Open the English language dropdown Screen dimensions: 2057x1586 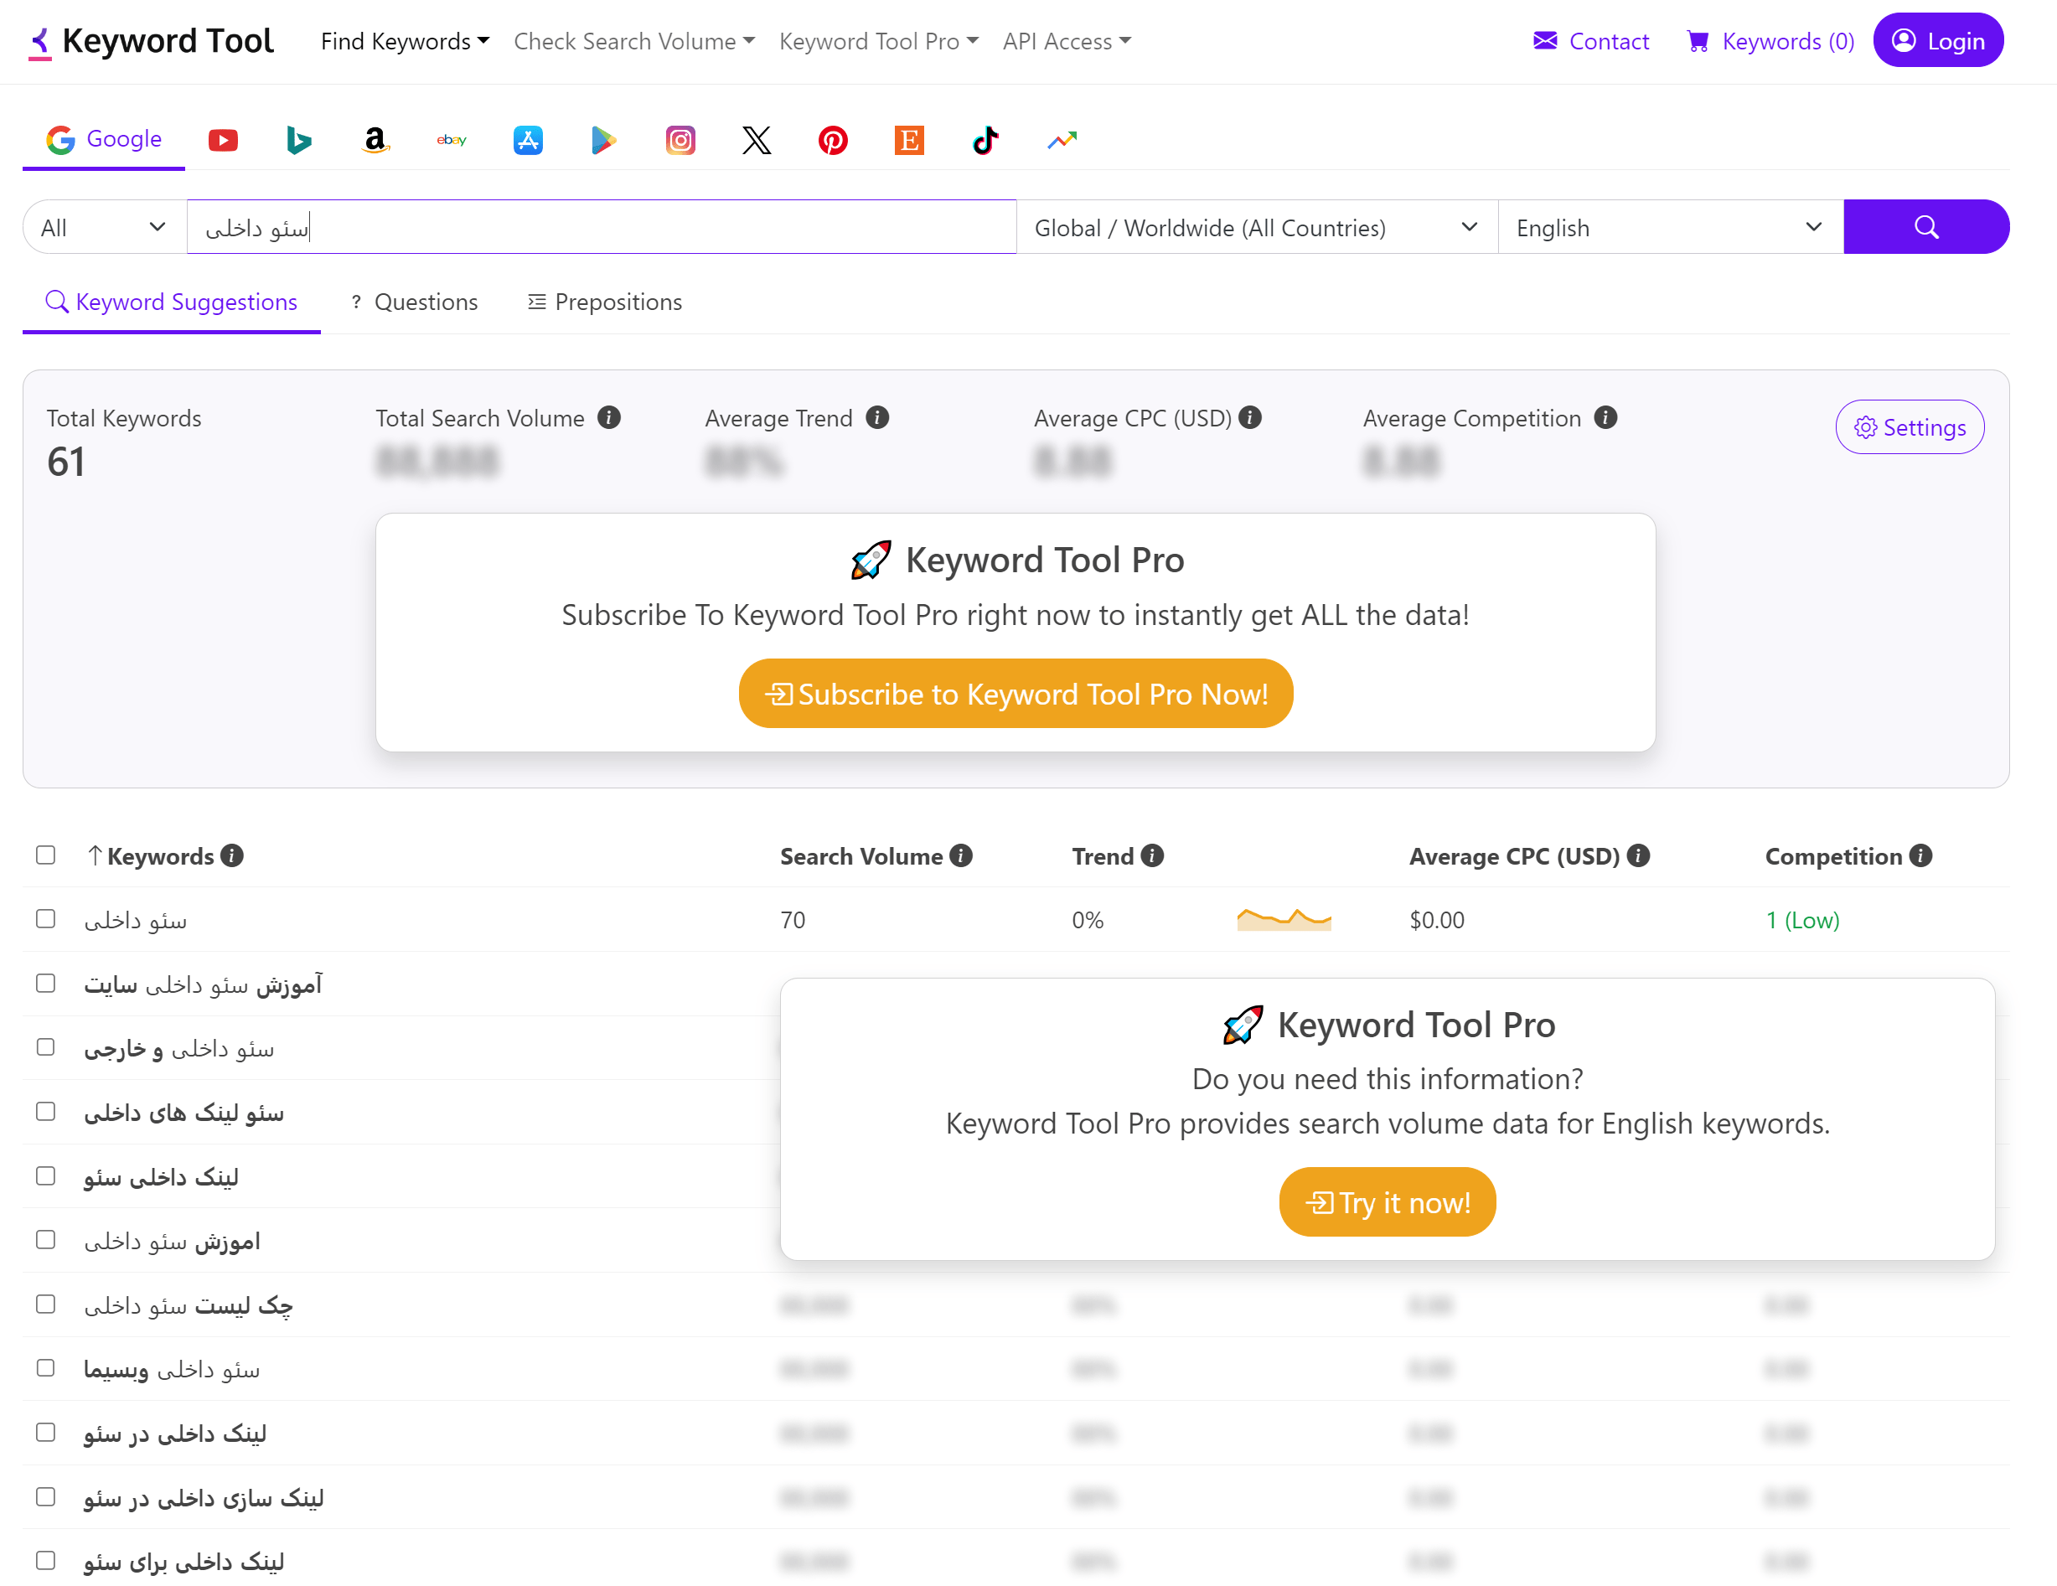click(1670, 227)
